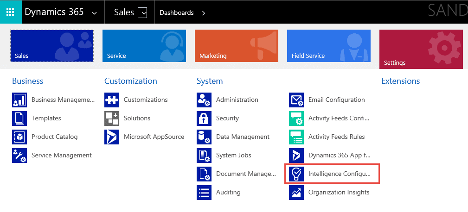Open the Sales area dropdown arrow
This screenshot has width=468, height=212.
coord(142,13)
